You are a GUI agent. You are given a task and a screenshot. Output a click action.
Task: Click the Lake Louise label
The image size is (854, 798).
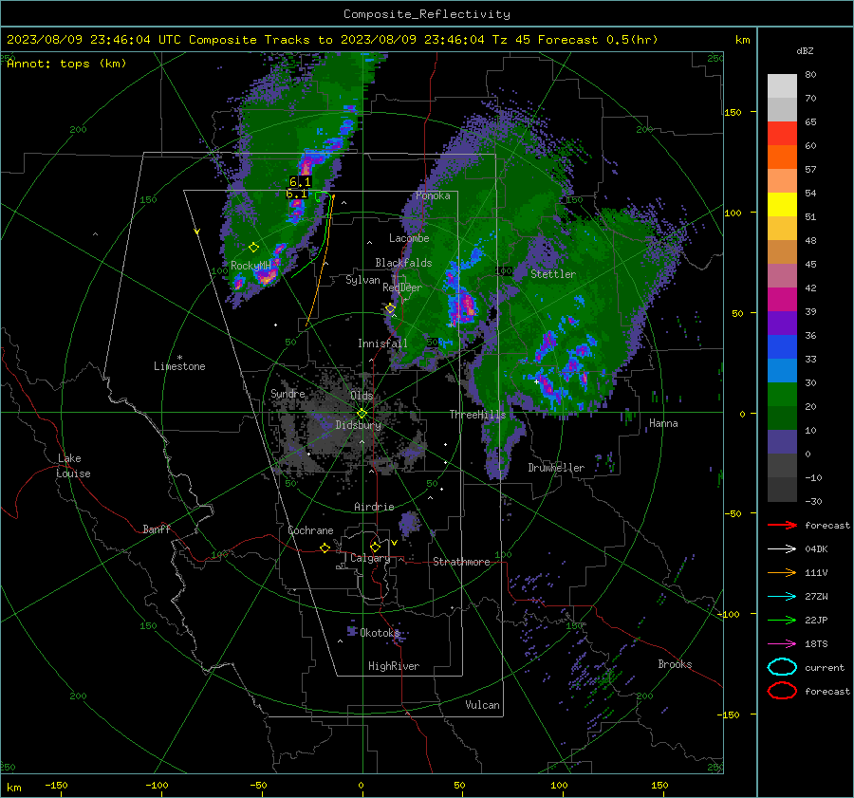[73, 466]
